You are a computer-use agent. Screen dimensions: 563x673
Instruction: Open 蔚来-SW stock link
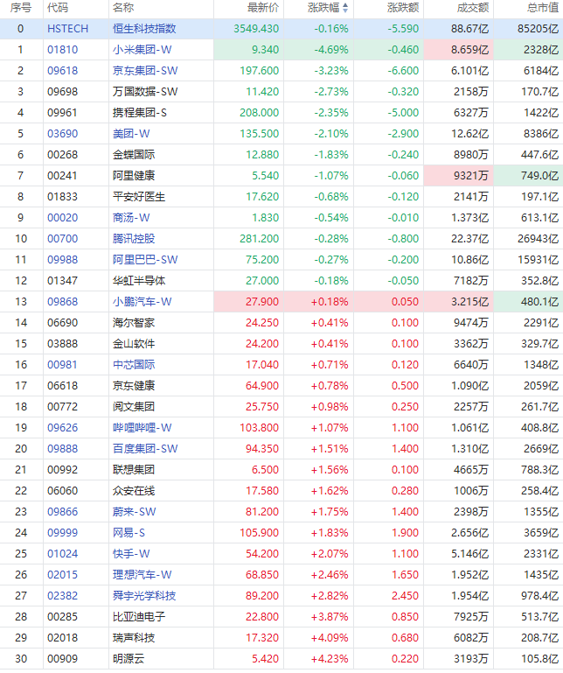tap(135, 513)
